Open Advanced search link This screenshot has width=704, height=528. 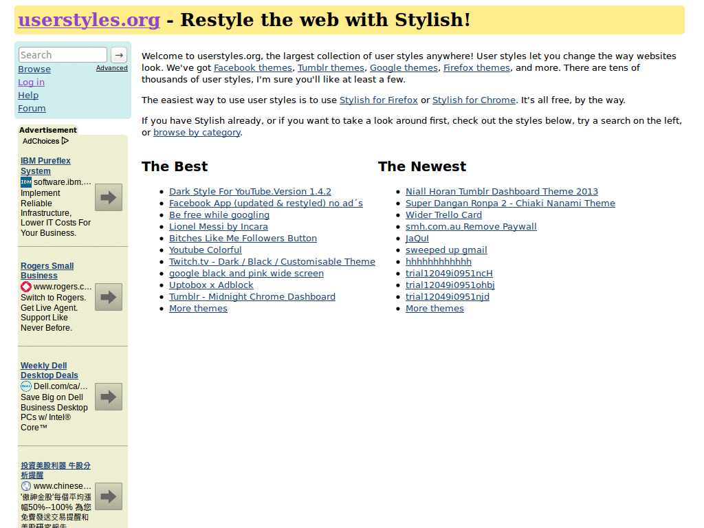coord(112,68)
